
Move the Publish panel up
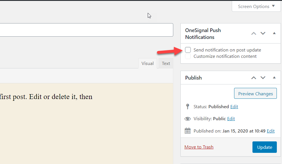(254, 78)
